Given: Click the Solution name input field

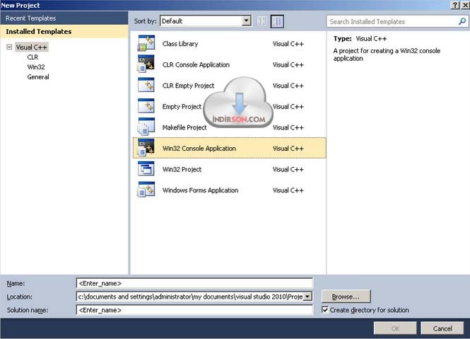Looking at the screenshot, I should tap(194, 310).
